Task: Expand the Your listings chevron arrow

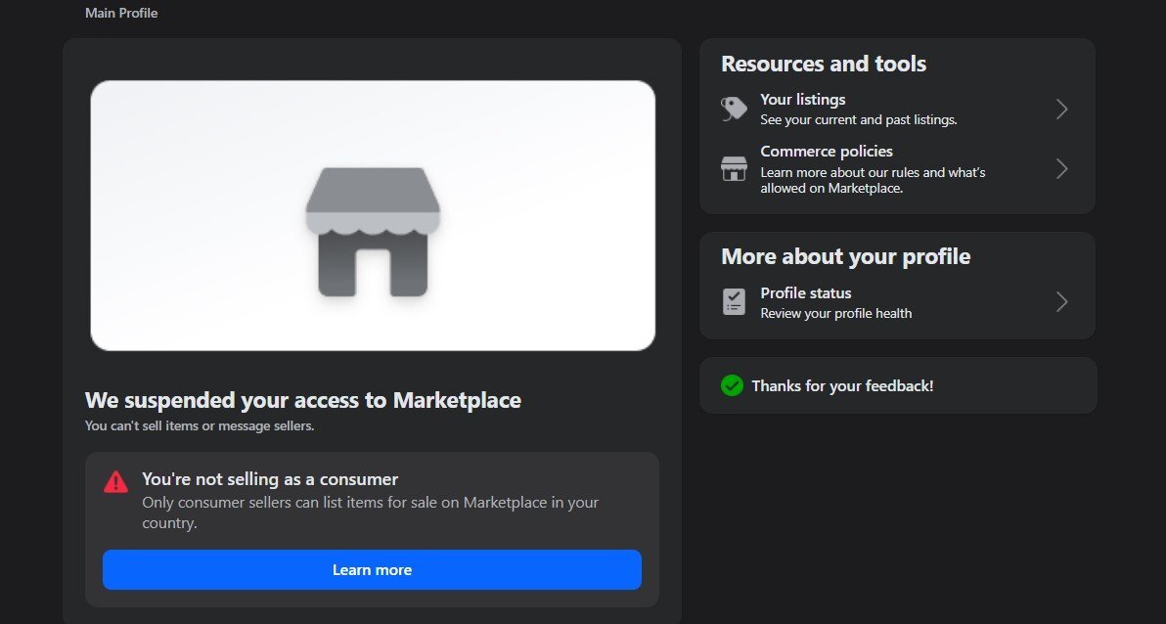Action: tap(1062, 109)
